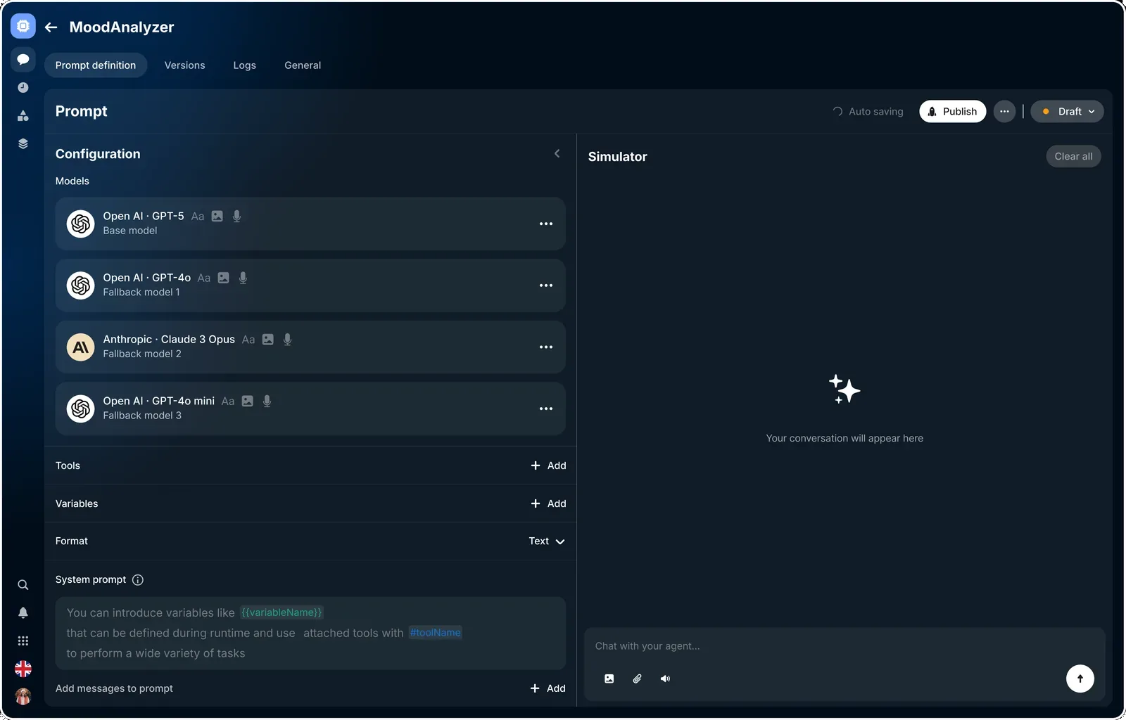Open the Draft status dropdown
This screenshot has width=1126, height=720.
point(1067,111)
